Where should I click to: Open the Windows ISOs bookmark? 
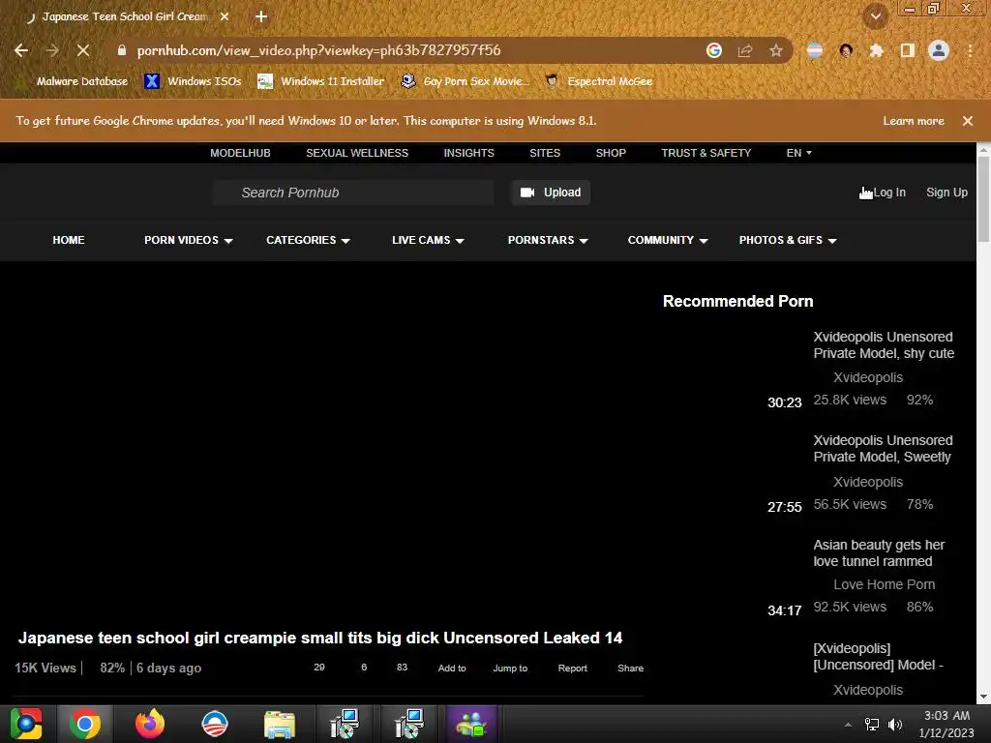pos(193,81)
